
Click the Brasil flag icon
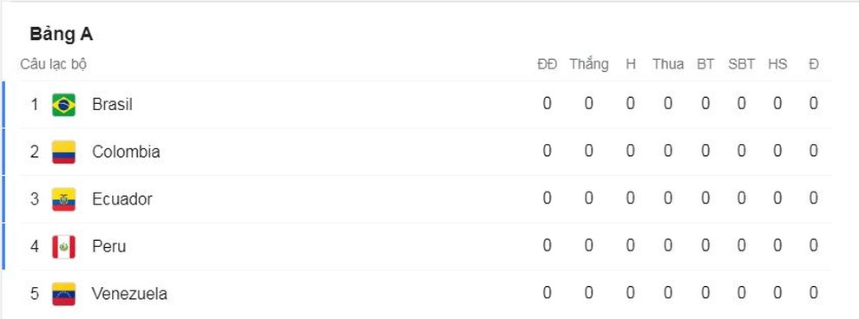[63, 105]
